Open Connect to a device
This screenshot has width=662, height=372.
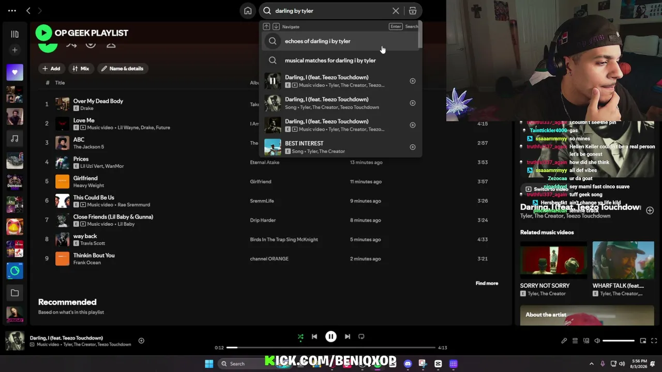point(586,341)
